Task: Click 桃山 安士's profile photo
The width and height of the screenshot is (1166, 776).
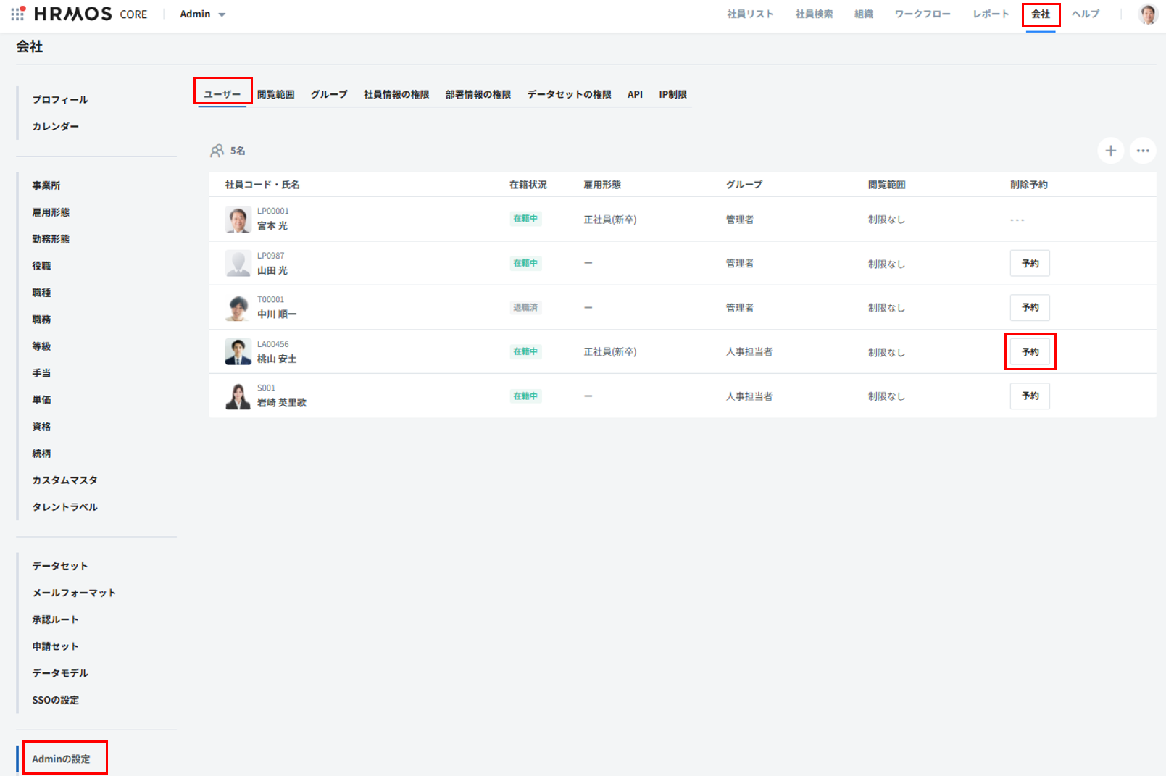Action: [238, 351]
